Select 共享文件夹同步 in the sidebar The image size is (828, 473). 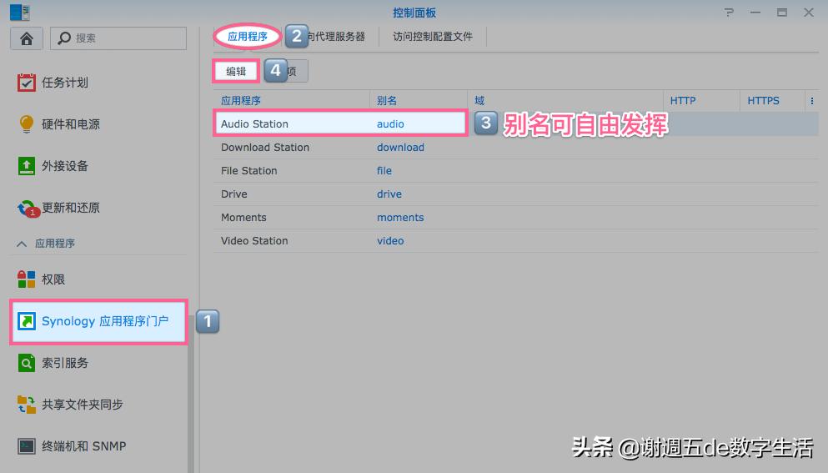coord(83,405)
